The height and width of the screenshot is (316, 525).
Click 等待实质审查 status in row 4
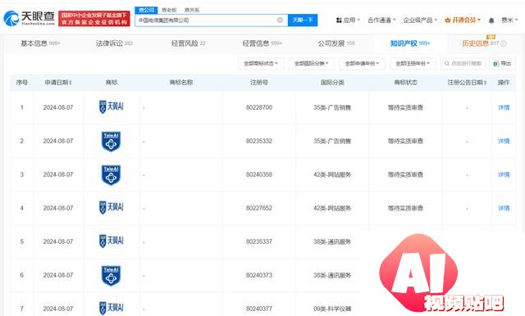[x=405, y=208]
